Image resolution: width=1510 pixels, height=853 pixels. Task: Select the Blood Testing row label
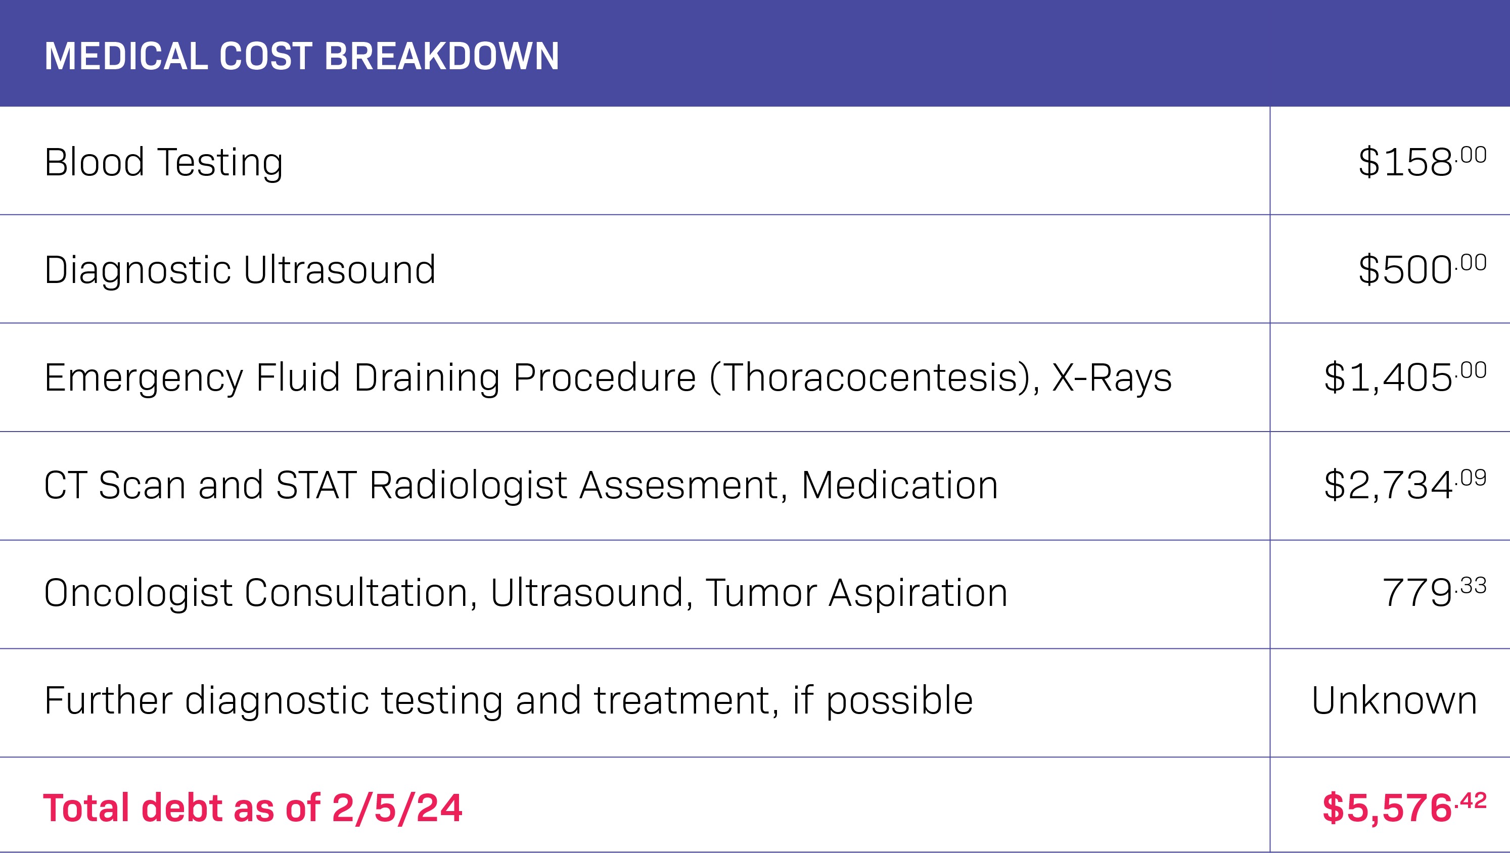(164, 162)
